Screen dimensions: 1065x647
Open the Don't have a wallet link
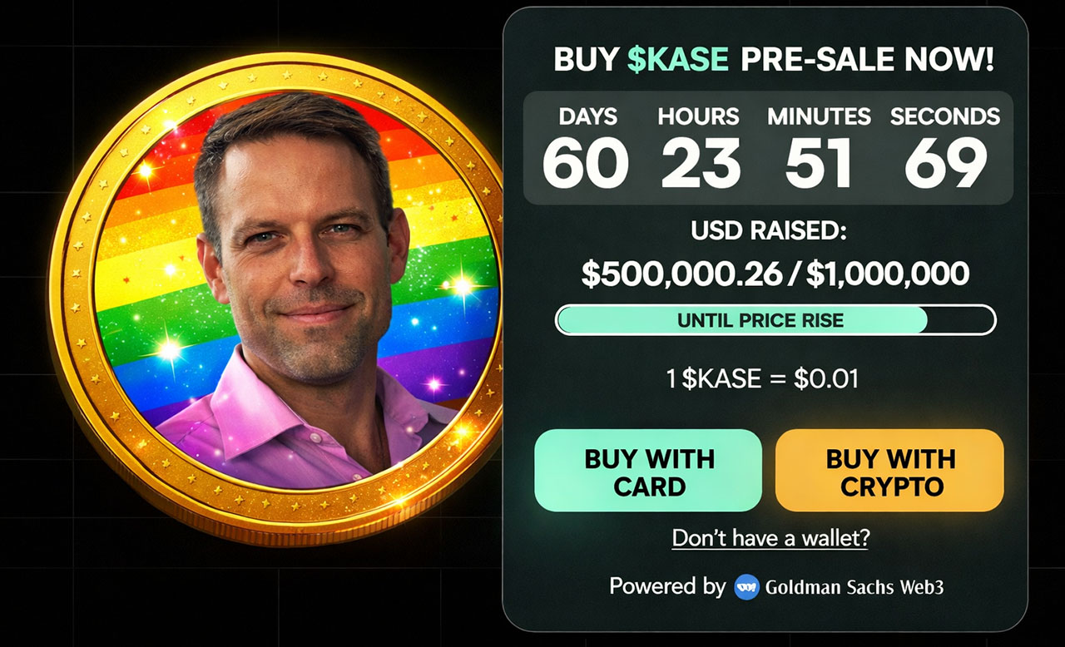770,538
